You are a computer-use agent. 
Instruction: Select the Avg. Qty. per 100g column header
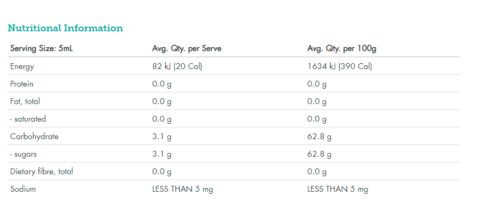click(x=342, y=49)
